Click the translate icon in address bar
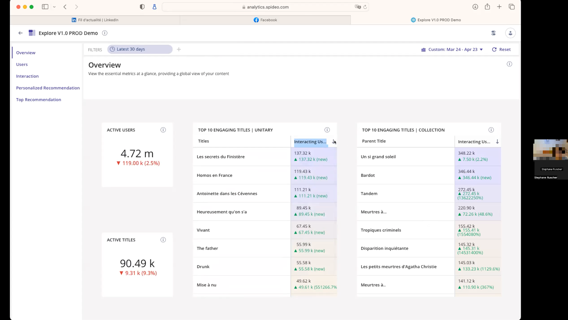Viewport: 568px width, 320px height. pos(358,7)
